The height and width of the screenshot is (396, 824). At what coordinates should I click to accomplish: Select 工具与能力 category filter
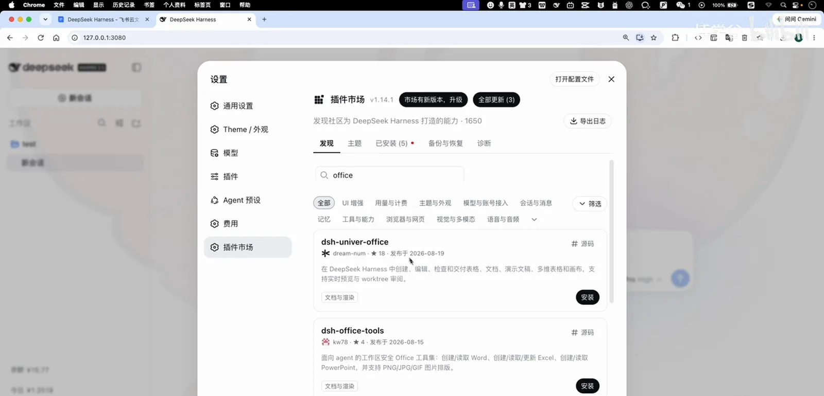(x=358, y=220)
